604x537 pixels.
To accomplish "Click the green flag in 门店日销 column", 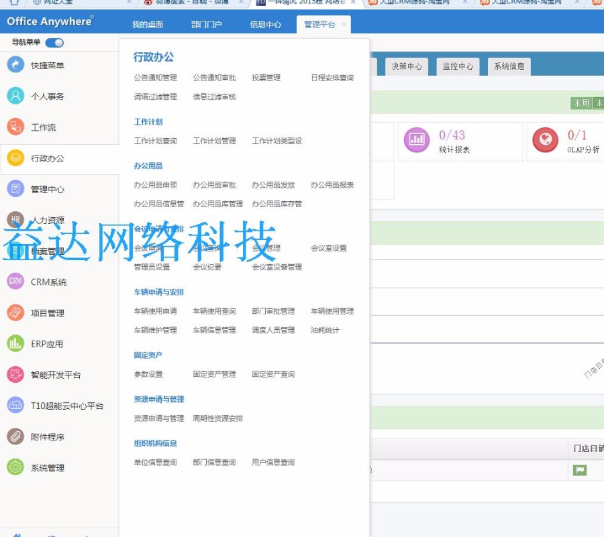I will pos(579,470).
